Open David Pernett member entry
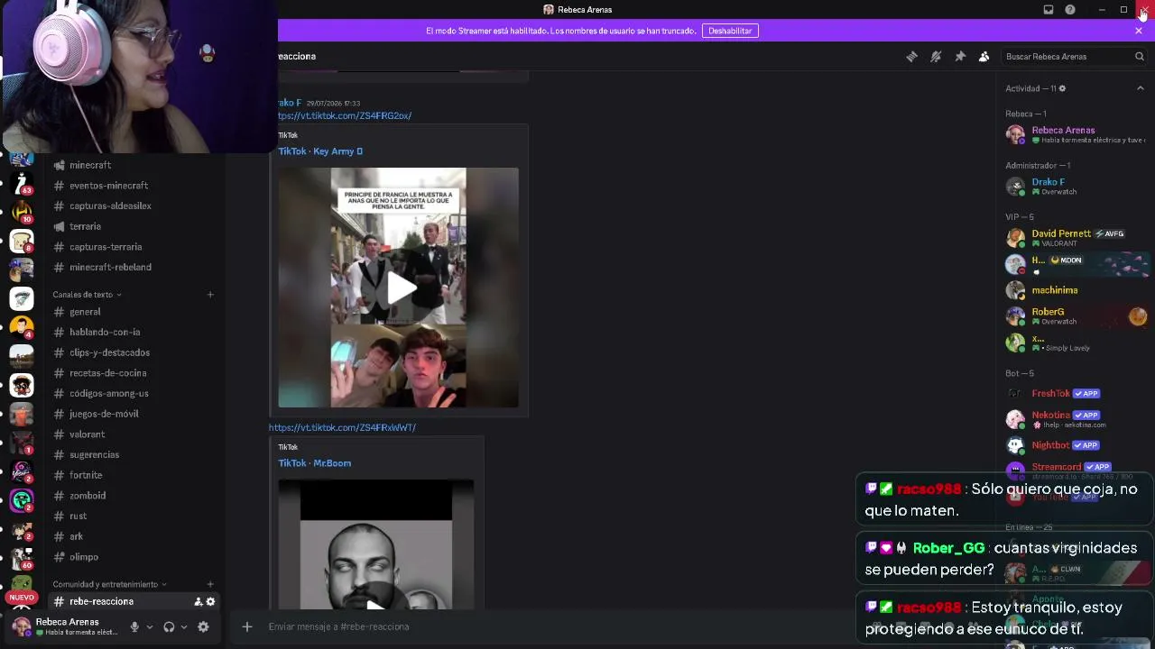 tap(1076, 238)
